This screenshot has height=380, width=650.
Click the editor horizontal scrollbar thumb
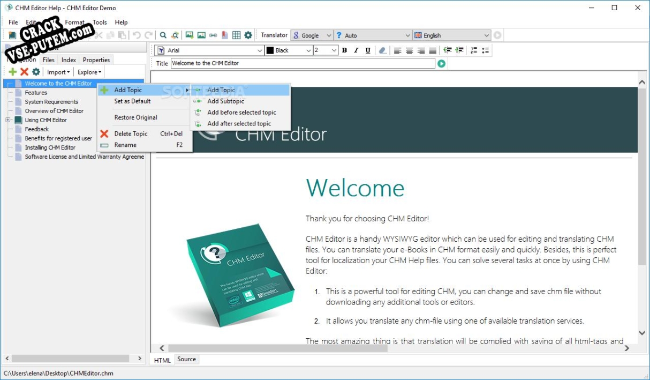(x=277, y=348)
